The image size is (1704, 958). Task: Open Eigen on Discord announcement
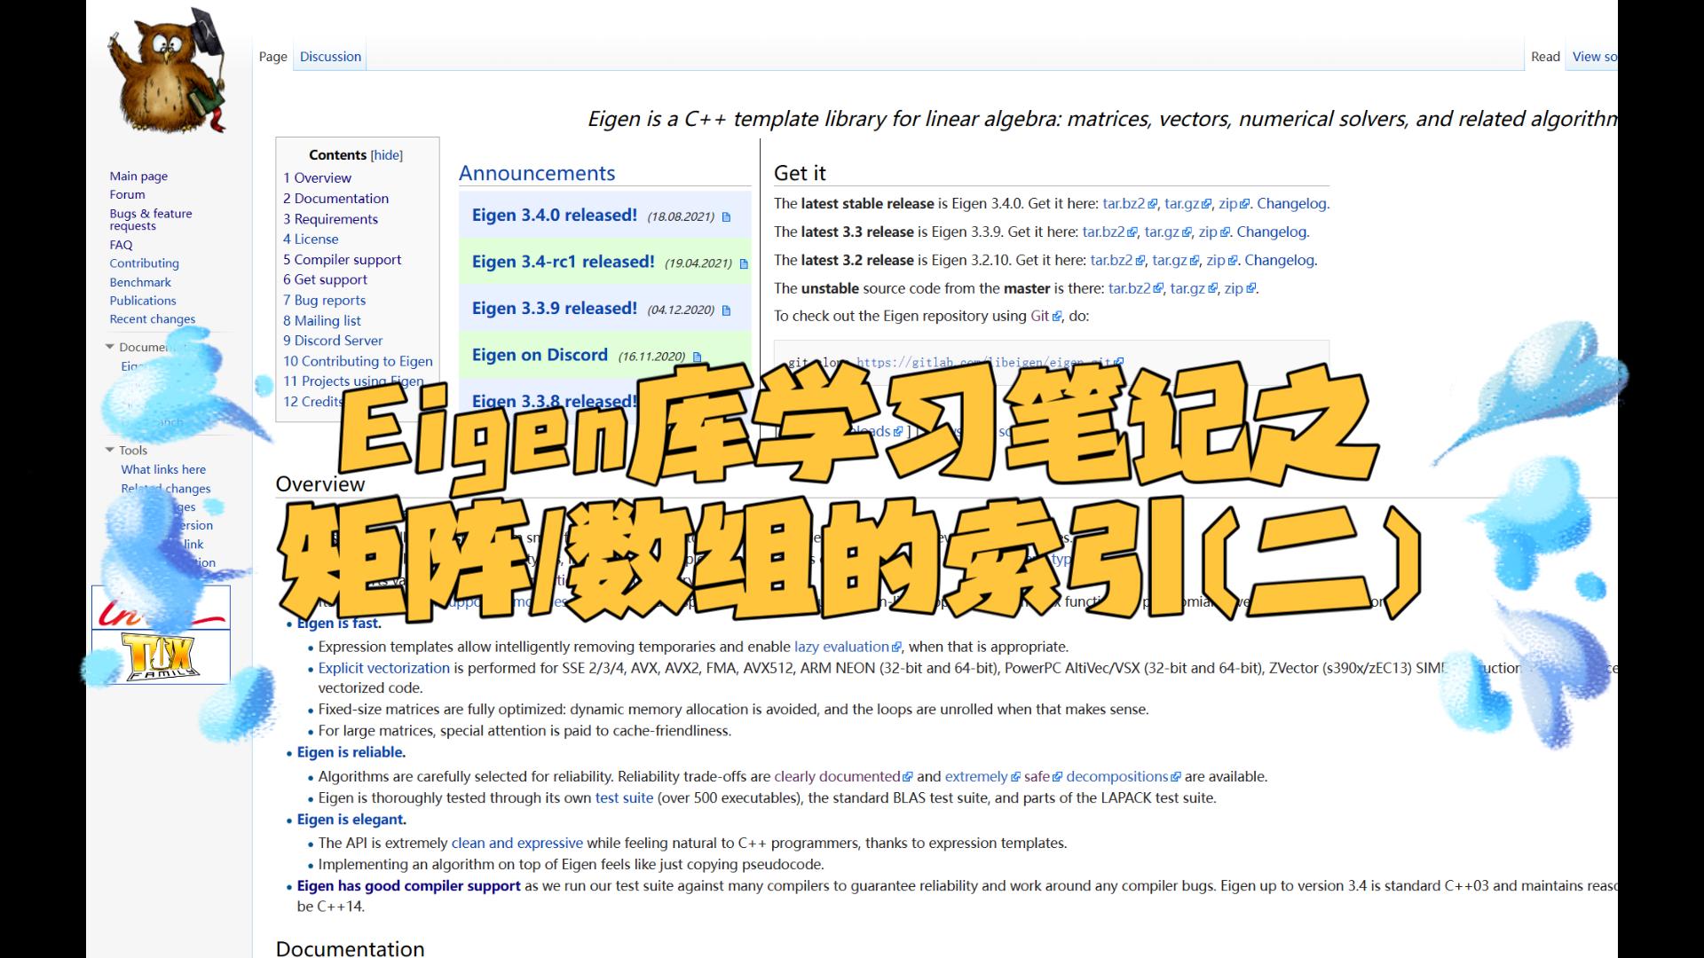click(540, 356)
